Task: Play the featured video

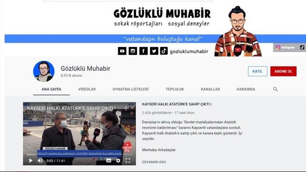Action: pos(31,160)
